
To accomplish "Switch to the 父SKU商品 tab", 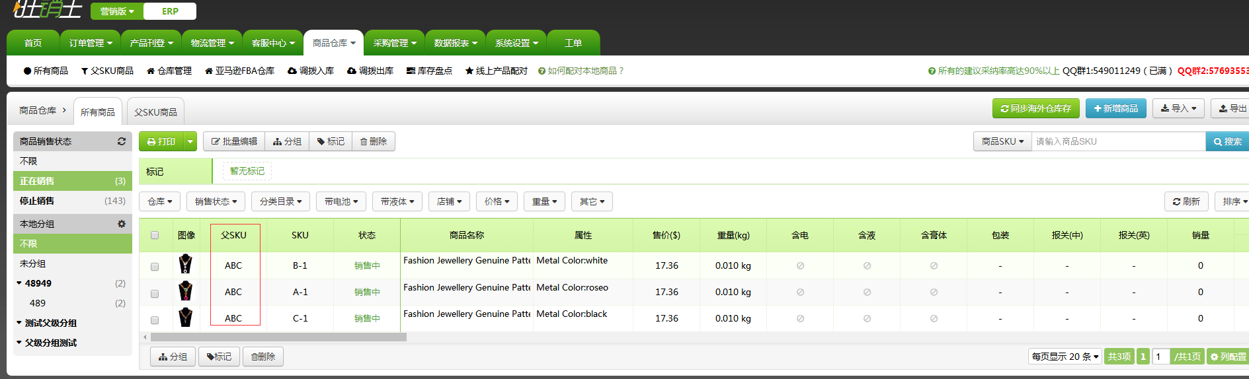I will pos(155,112).
